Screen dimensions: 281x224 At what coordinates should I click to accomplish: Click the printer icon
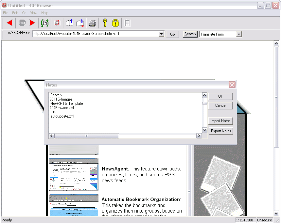click(93, 23)
